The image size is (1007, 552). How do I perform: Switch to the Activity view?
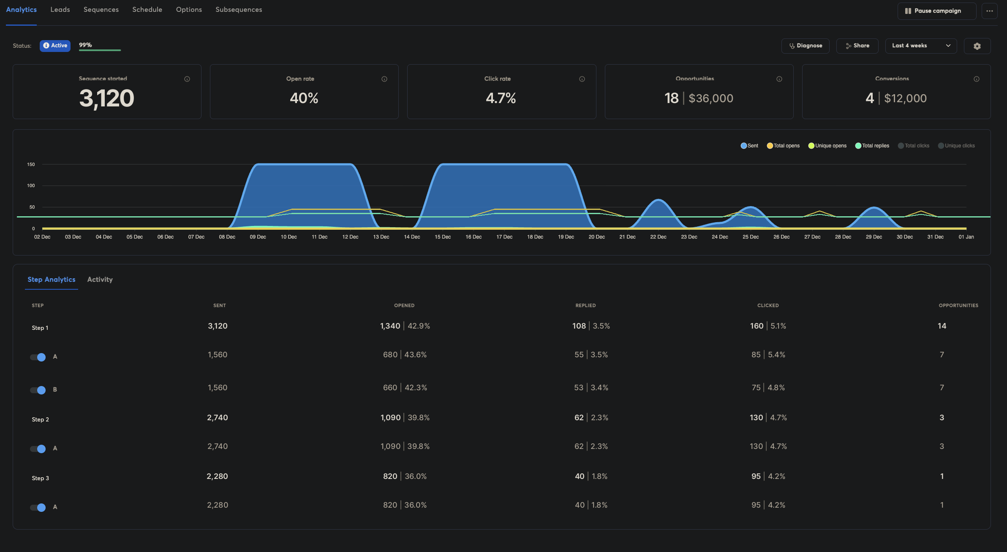(x=100, y=279)
